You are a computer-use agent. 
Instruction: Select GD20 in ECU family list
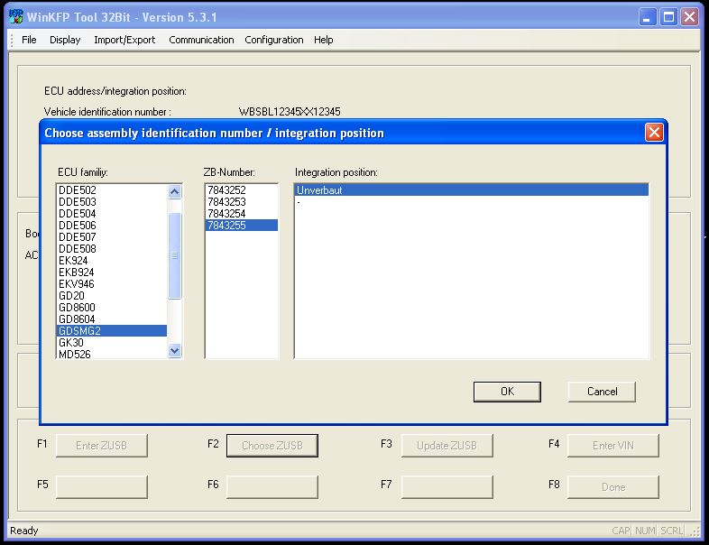click(111, 296)
